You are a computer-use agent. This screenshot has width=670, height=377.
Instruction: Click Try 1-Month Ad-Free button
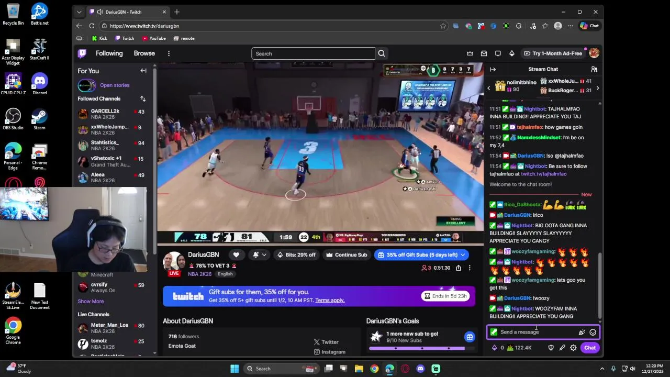coord(553,53)
